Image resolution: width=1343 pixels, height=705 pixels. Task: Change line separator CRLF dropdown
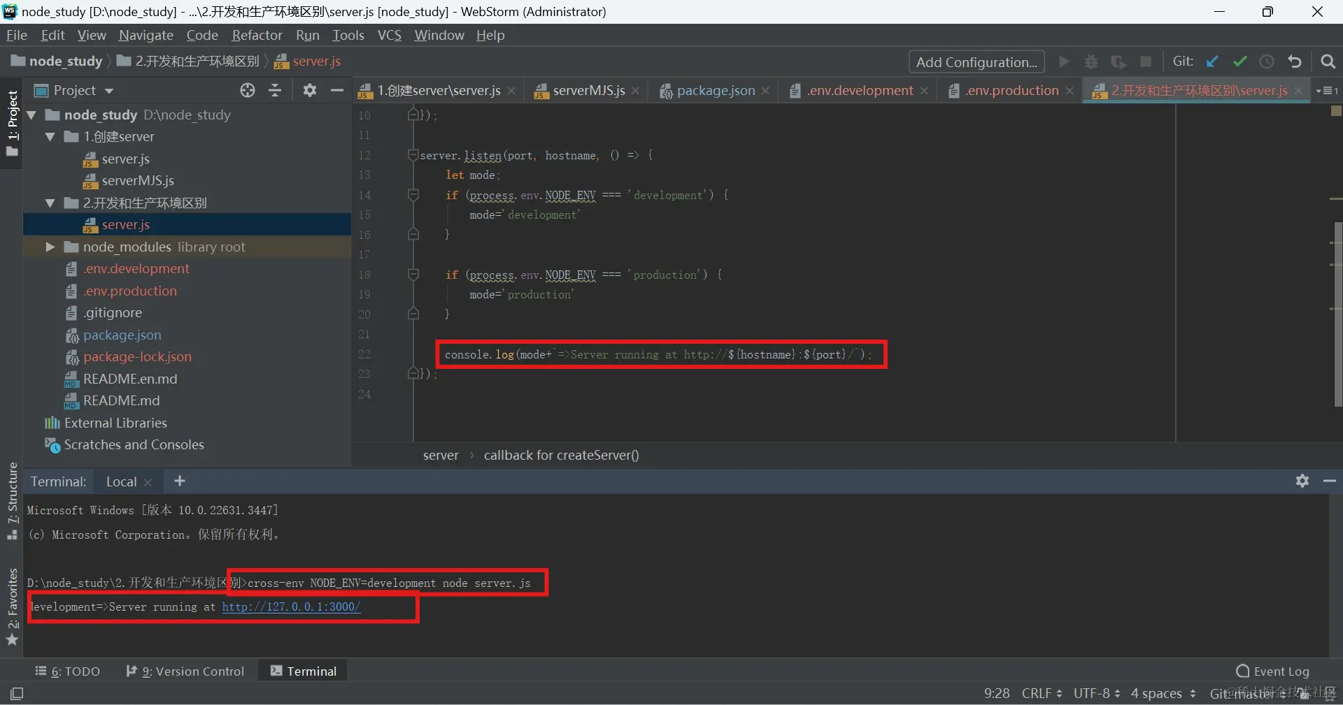(x=1042, y=693)
